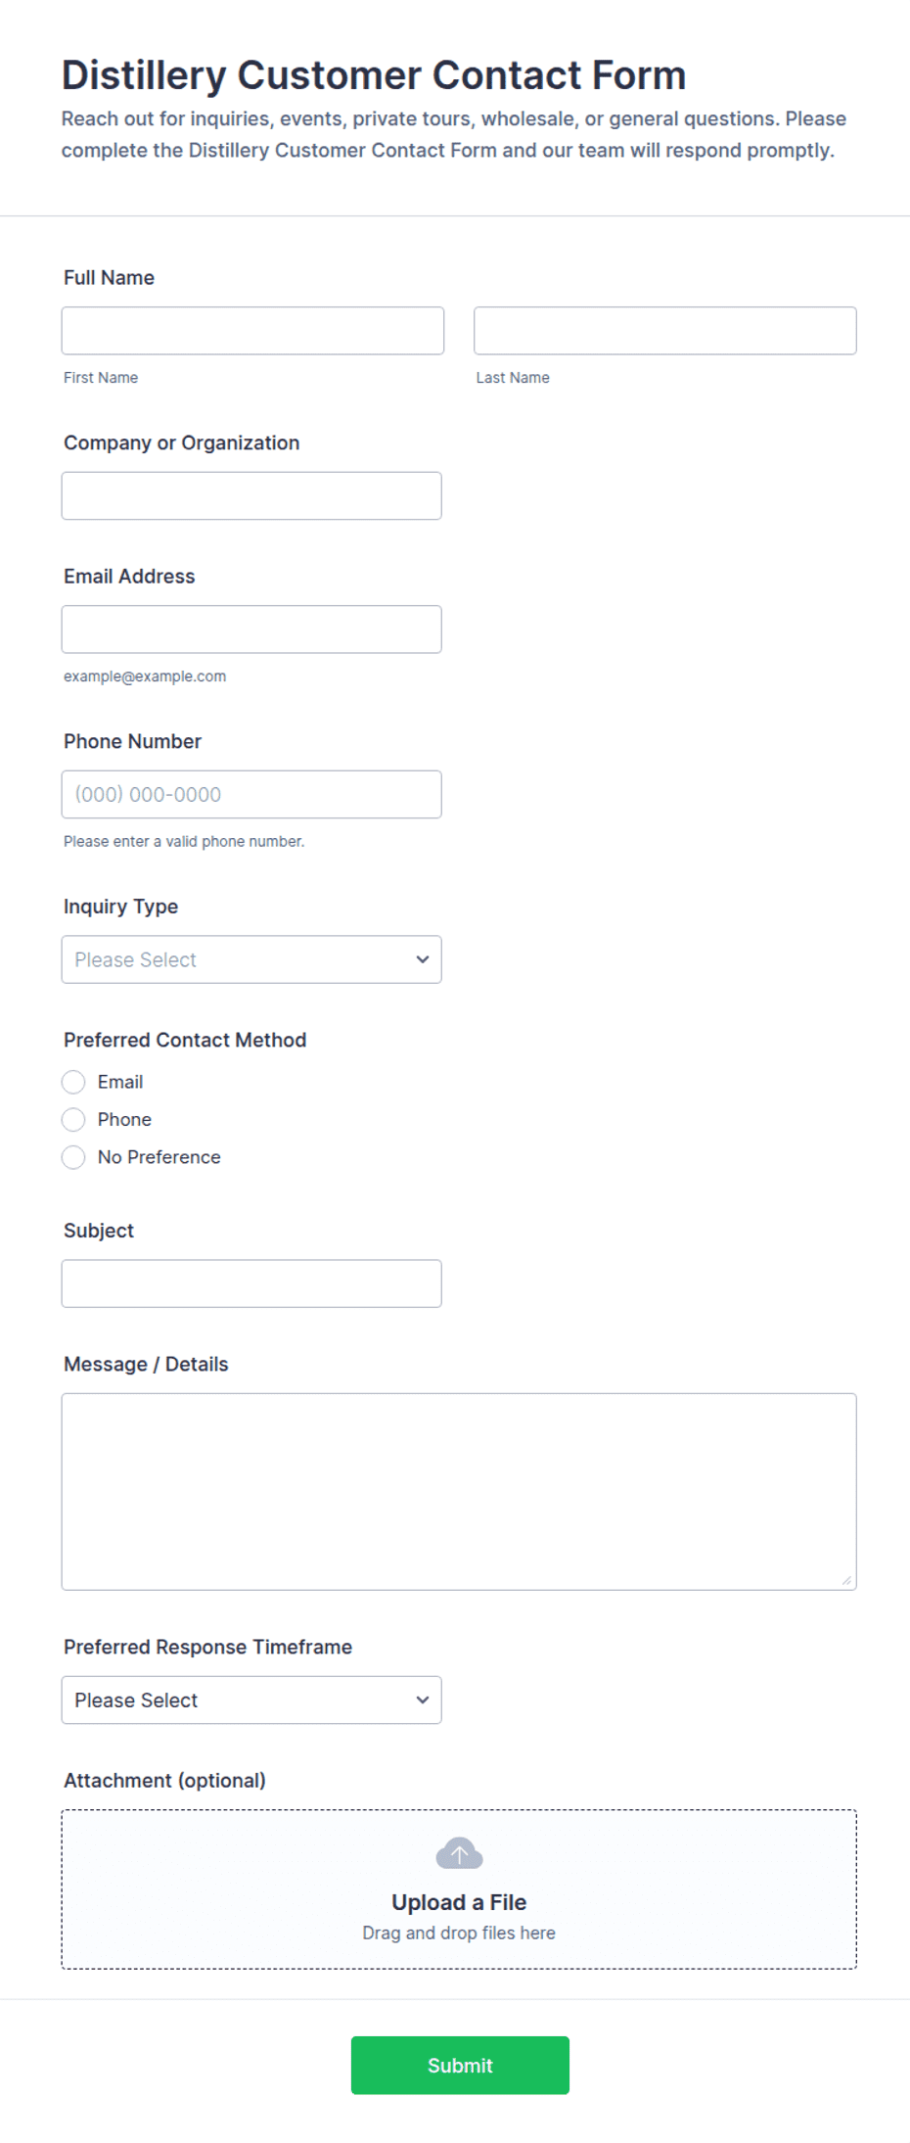This screenshot has width=910, height=2143.
Task: Open the Inquiry Type dropdown
Action: click(x=251, y=959)
